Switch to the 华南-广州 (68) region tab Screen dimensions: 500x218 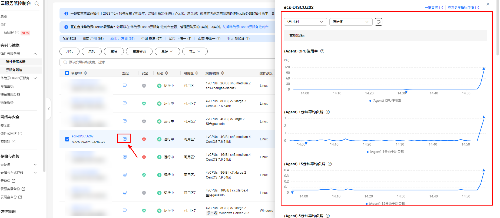(x=93, y=39)
